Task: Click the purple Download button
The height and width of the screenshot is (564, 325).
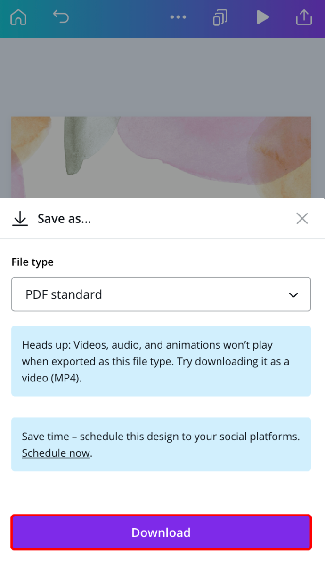Action: [161, 532]
